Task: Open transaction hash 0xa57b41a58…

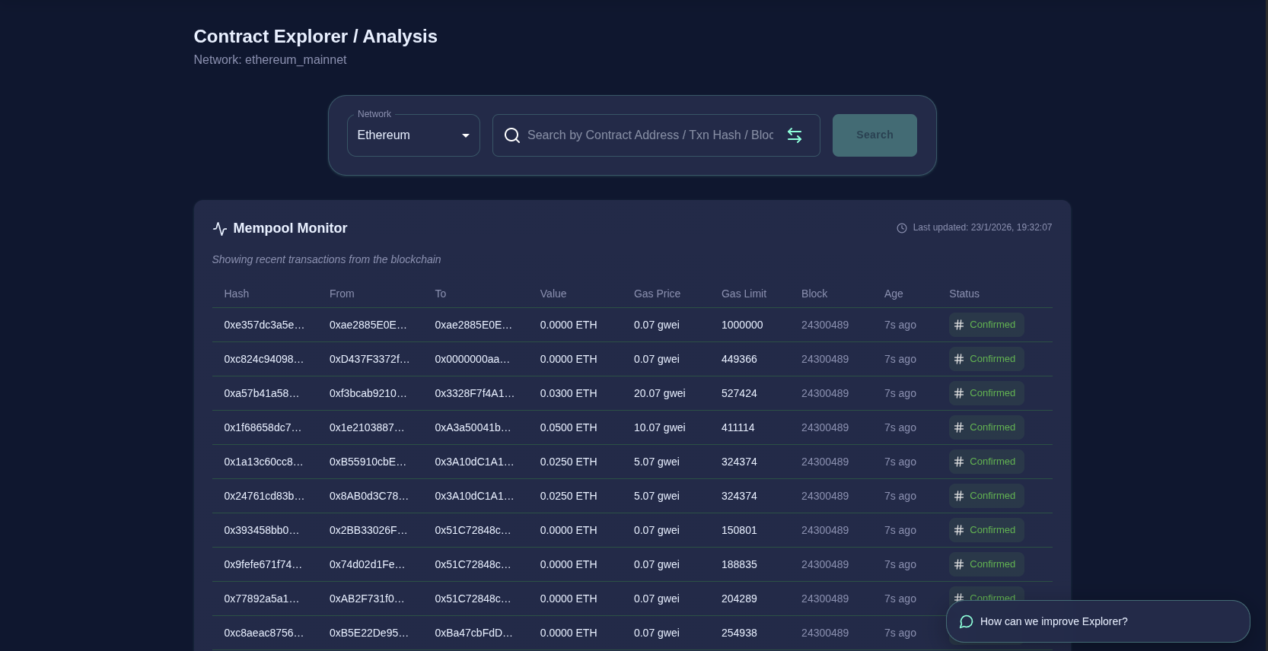Action: pyautogui.click(x=262, y=393)
